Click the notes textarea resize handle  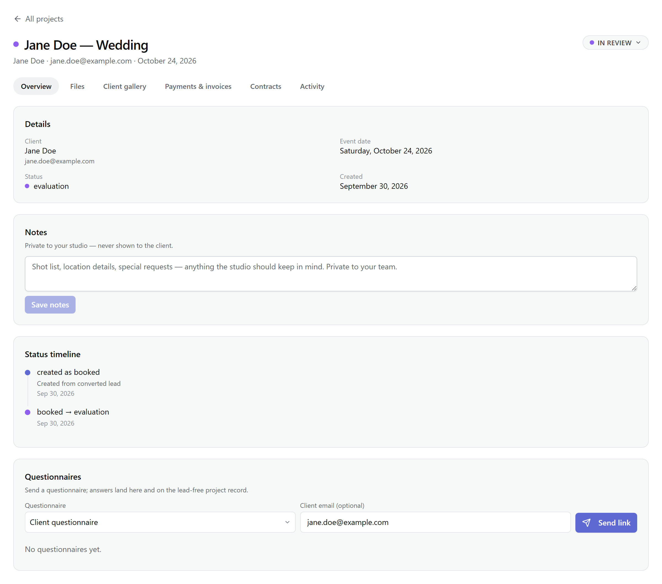pos(634,288)
